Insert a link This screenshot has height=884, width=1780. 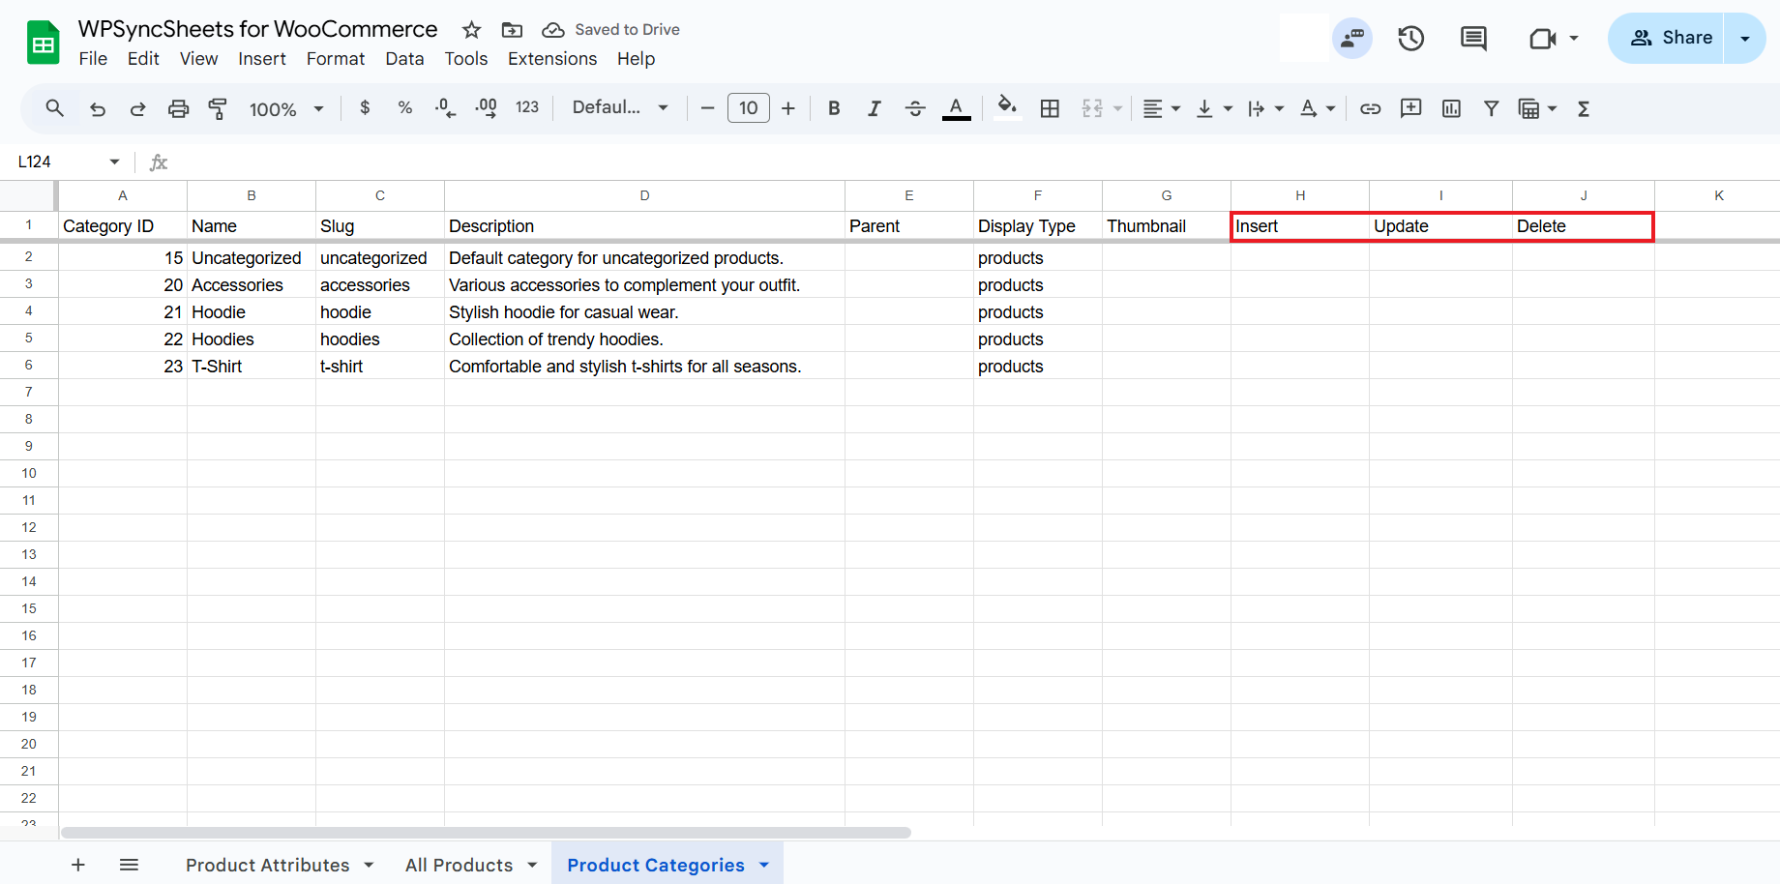coord(1370,108)
